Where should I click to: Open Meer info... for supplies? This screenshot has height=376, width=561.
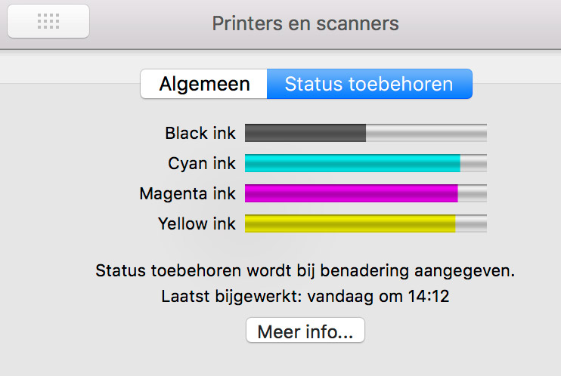[305, 331]
